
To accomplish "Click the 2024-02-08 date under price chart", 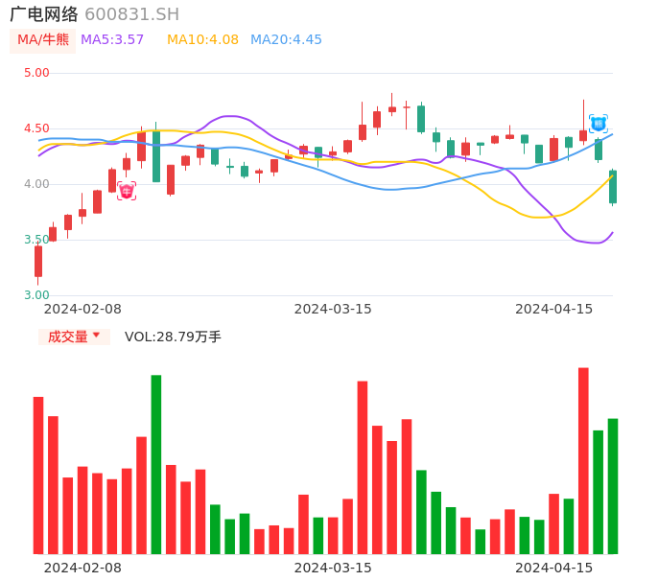I will coord(82,309).
